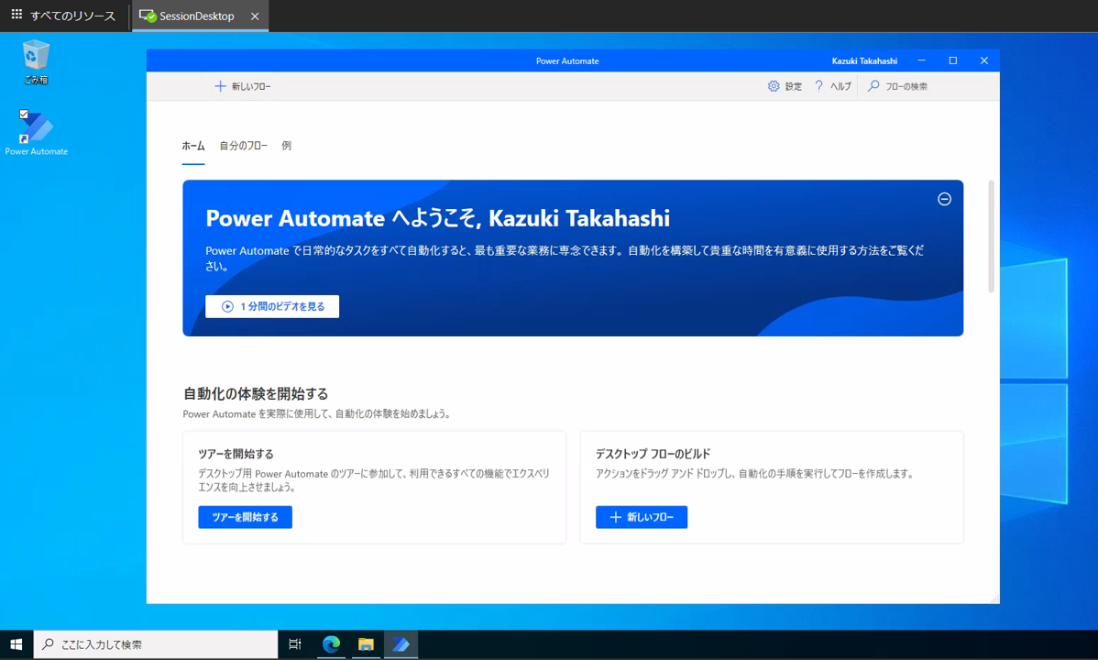Open the 例 tab
Viewport: 1098px width, 660px height.
pos(285,145)
